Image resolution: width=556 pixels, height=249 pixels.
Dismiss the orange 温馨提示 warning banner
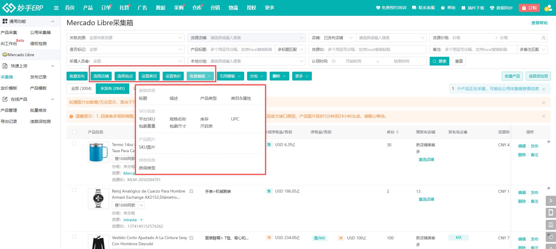tap(543, 116)
